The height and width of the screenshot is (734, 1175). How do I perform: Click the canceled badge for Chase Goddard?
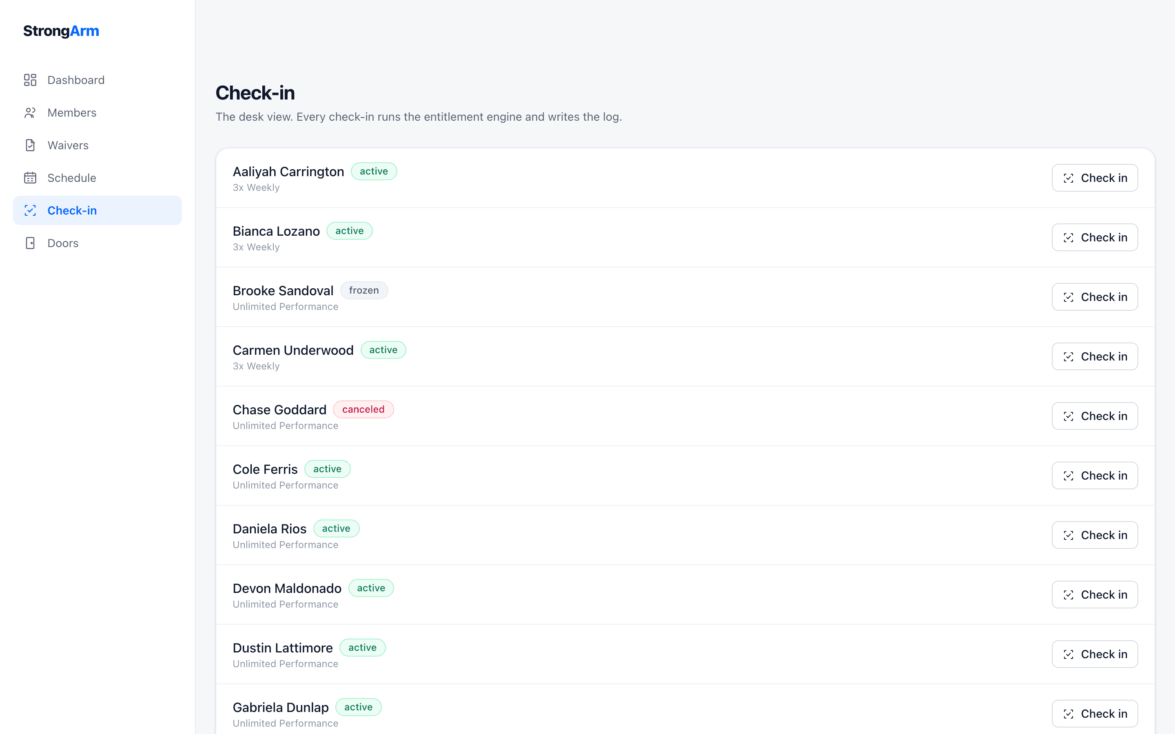(363, 409)
